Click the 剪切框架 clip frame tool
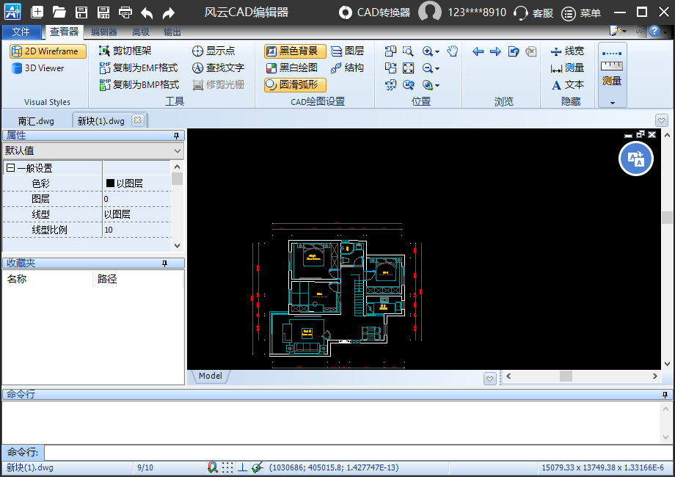The image size is (675, 477). tap(125, 51)
